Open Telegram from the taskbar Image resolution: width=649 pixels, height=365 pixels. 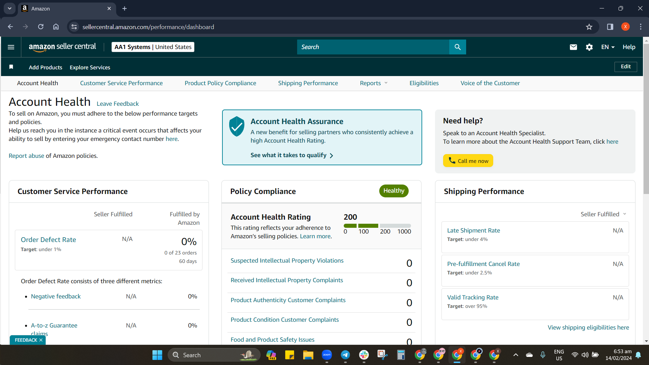tap(345, 355)
